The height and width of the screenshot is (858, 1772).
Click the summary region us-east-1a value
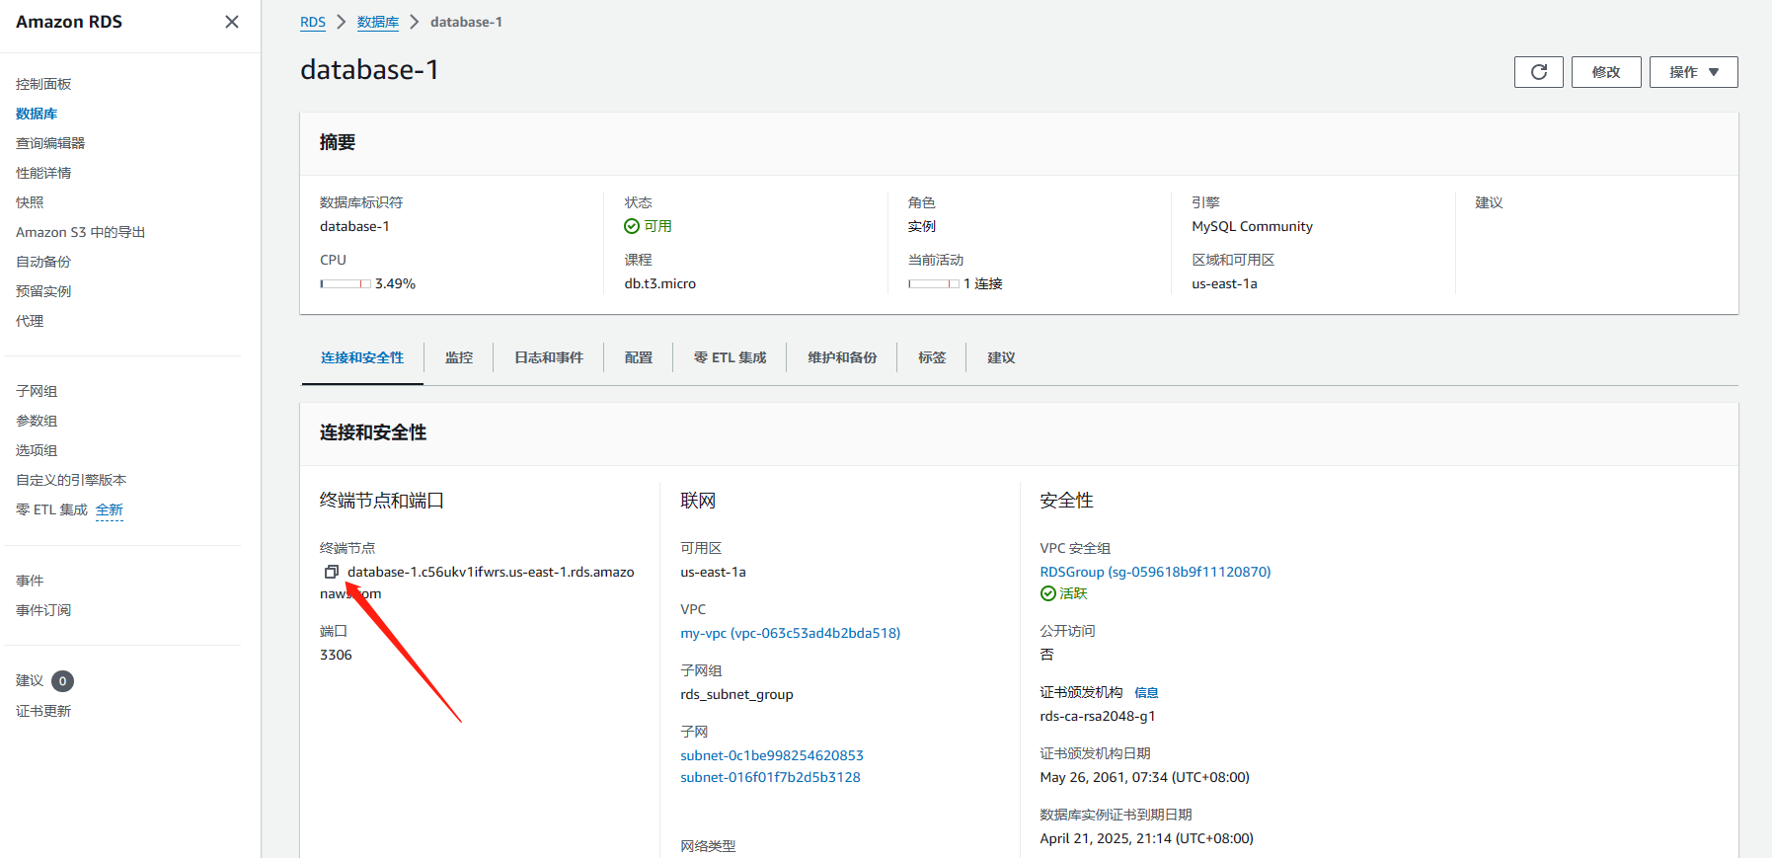point(1224,283)
